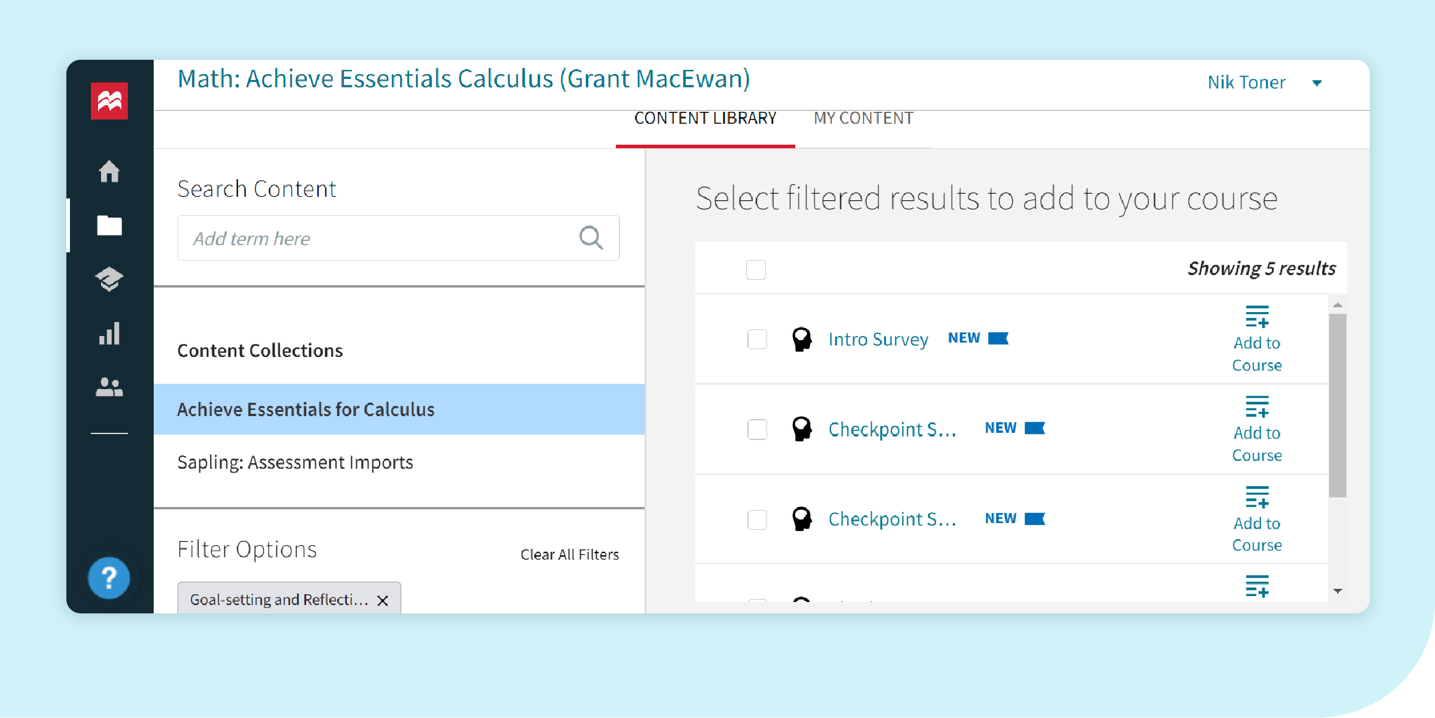The height and width of the screenshot is (718, 1435).
Task: Open the blue help question icon
Action: [x=109, y=578]
